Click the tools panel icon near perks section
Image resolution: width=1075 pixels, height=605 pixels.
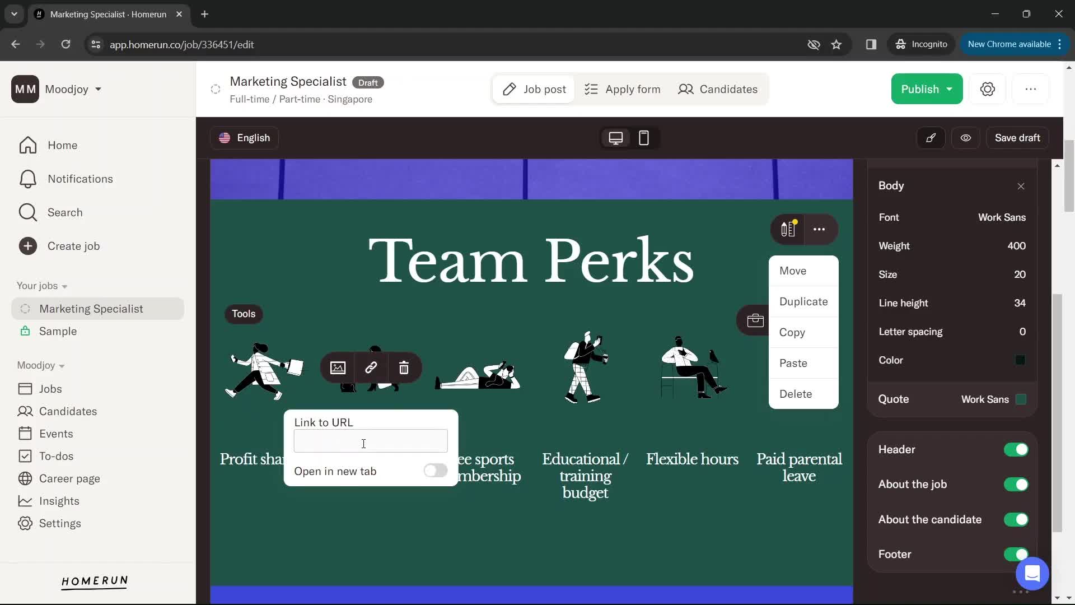[x=788, y=229]
